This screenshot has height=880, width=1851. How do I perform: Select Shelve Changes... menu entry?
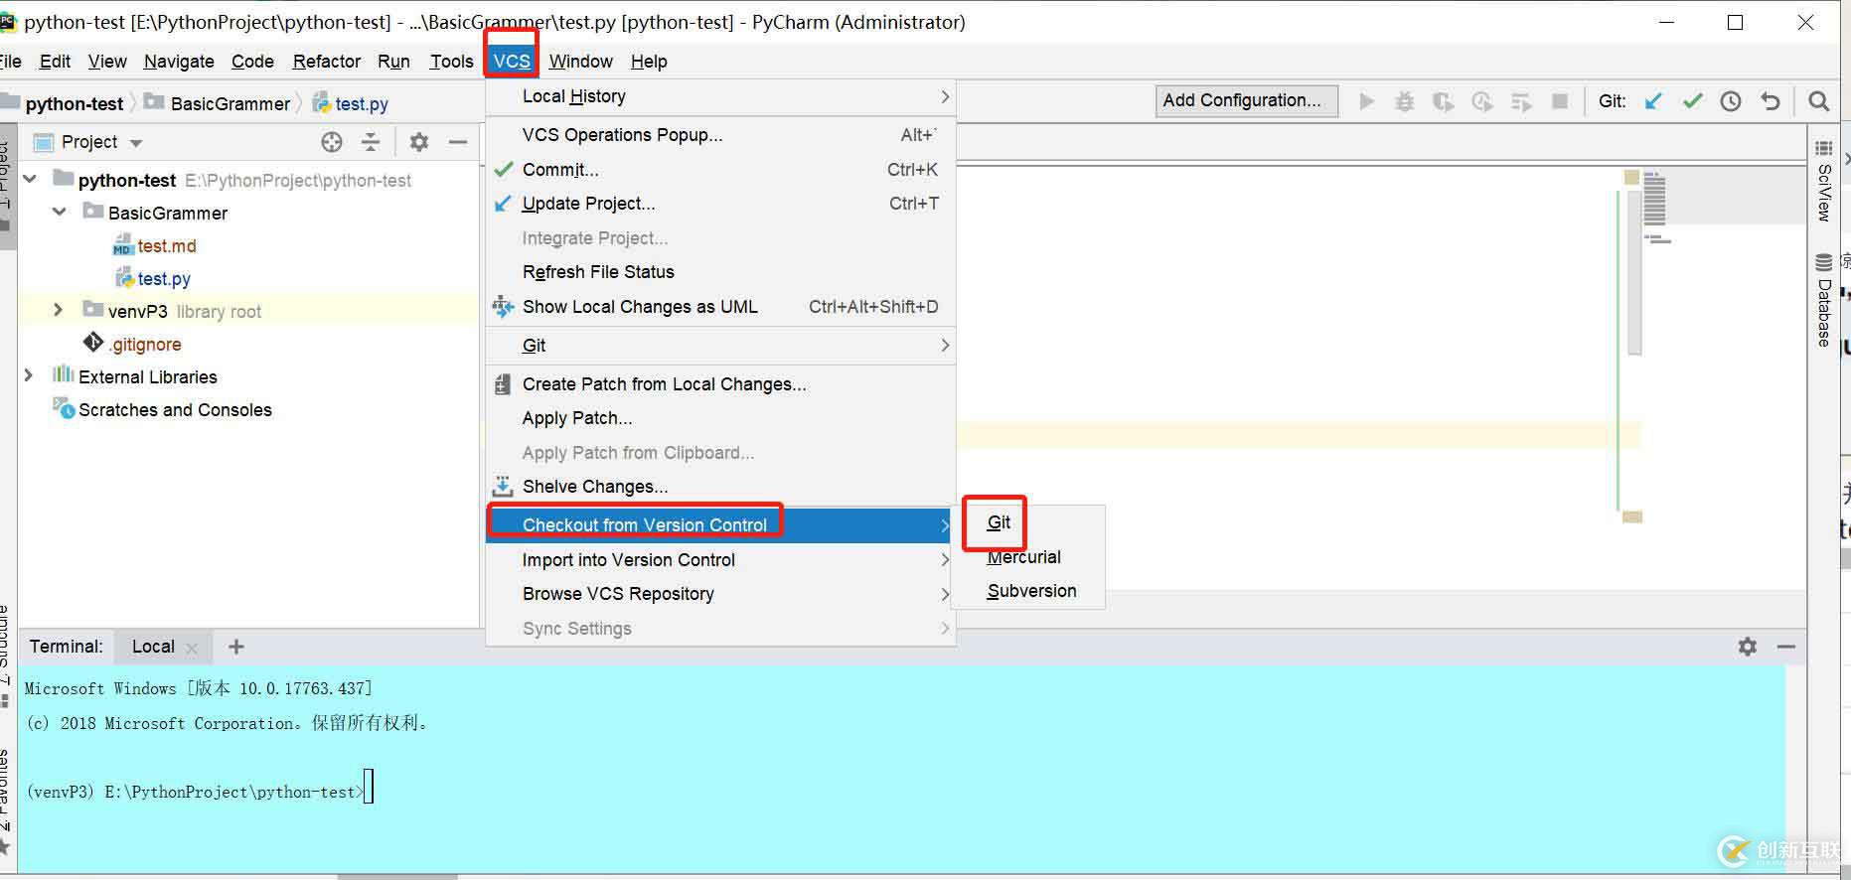(720, 487)
